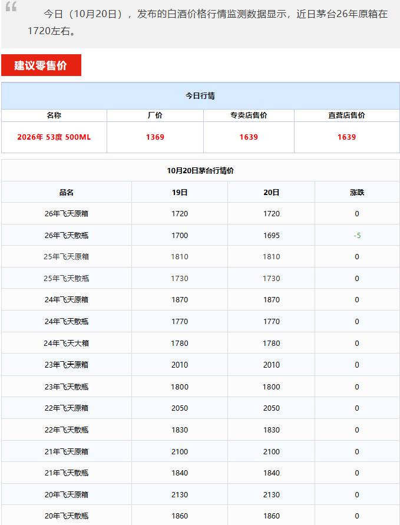The image size is (400, 525).
Task: Click the 20年飞天散瓶 row name
Action: [x=67, y=516]
